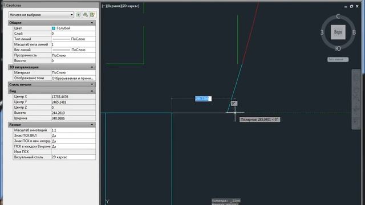Click the empty 'Имя ПСК' value field
This screenshot has height=205, width=365.
click(x=73, y=152)
